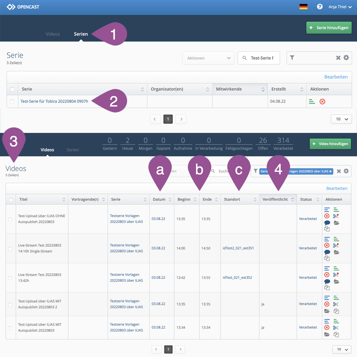Select the Serien tab in the lower navigation
Viewport: 357px width, 357px height.
point(73,150)
